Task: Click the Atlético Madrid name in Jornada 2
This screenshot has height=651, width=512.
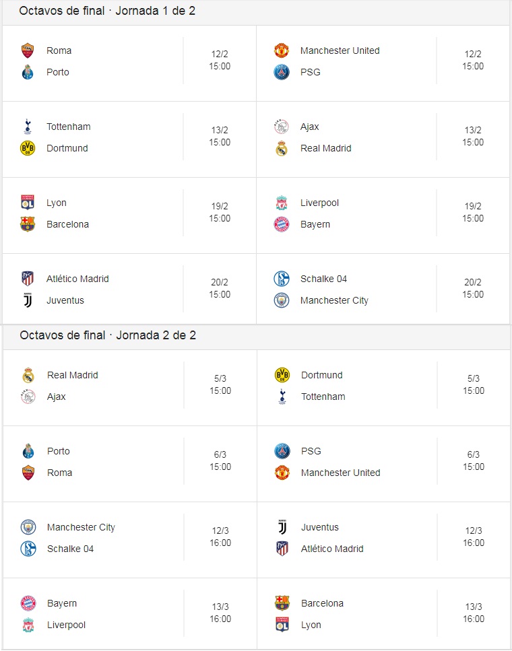Action: 333,549
